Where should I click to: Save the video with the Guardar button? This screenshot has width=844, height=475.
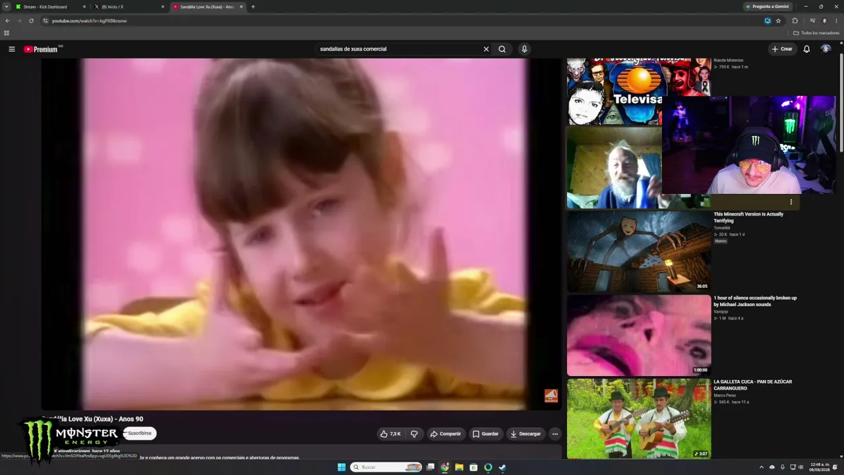(485, 433)
